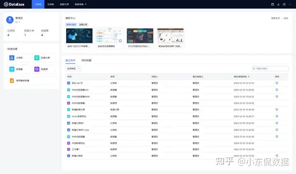Click 使用模板新建 create-from-template option

click(x=32, y=81)
